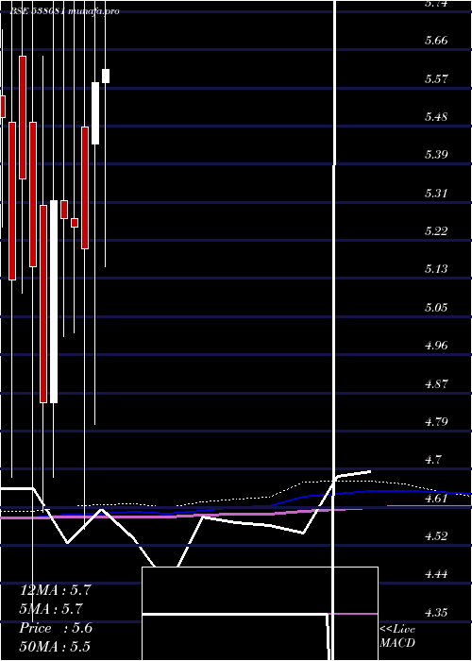Click the 5.66 price axis label

pyautogui.click(x=436, y=41)
